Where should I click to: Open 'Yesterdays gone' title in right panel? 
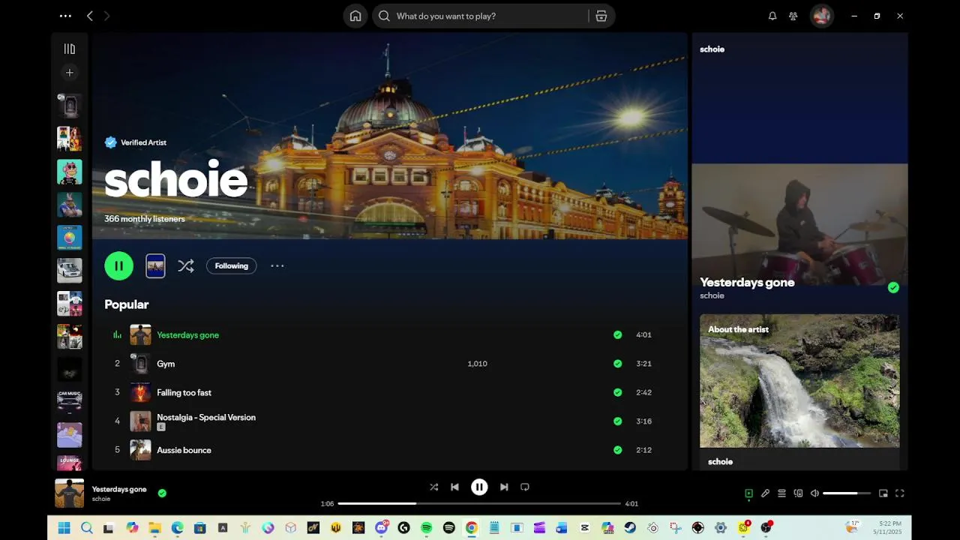[x=747, y=282]
